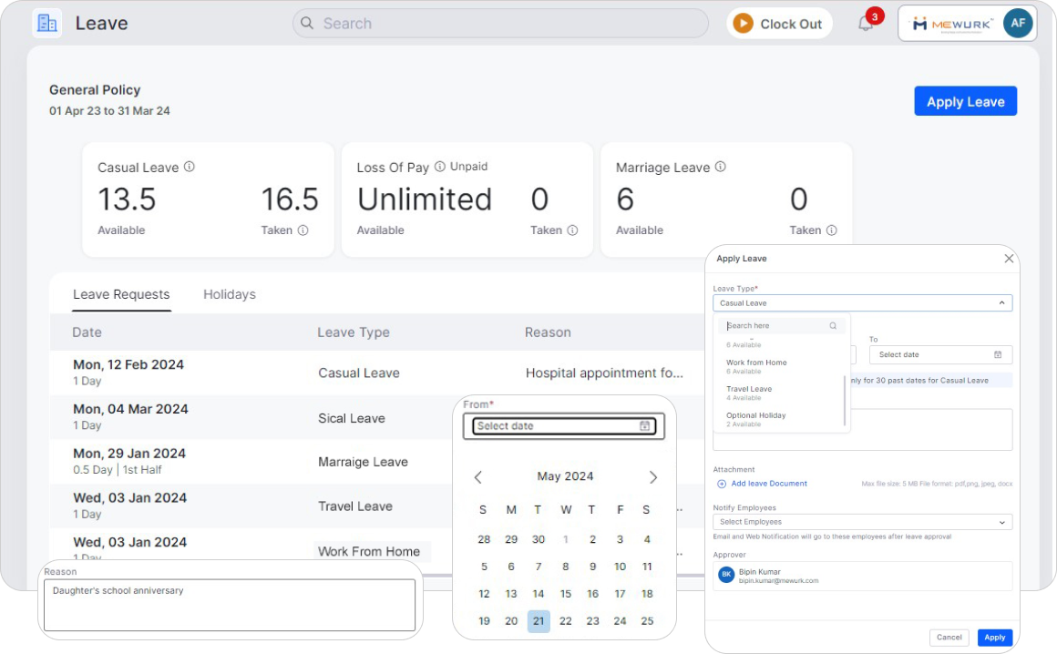Click the Marriage Leave info icon
Screen dimensions: 1057x654
720,167
